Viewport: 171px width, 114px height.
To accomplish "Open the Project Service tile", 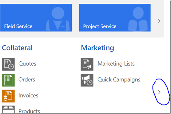I will 115,18.
